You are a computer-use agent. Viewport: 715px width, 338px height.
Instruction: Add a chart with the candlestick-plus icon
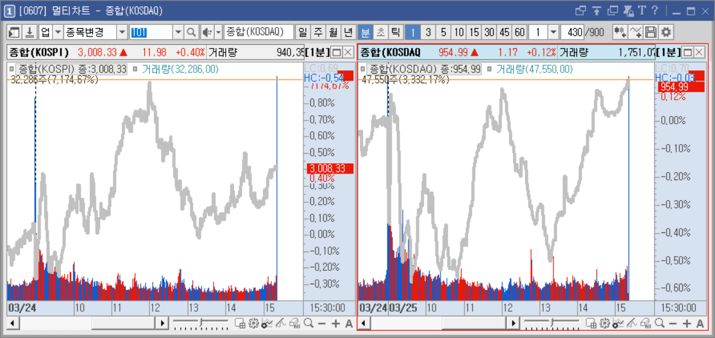click(x=619, y=32)
